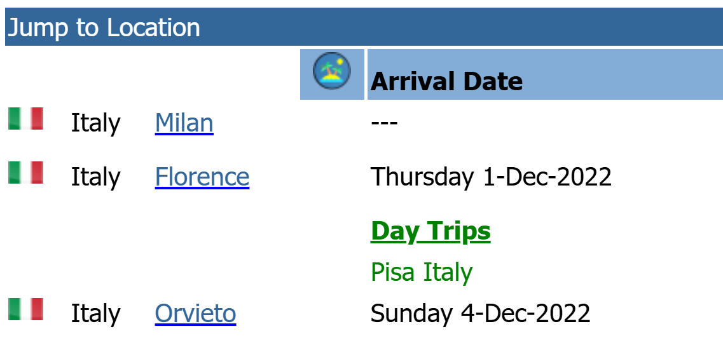
Task: Click the word Location in the header
Action: click(x=153, y=27)
